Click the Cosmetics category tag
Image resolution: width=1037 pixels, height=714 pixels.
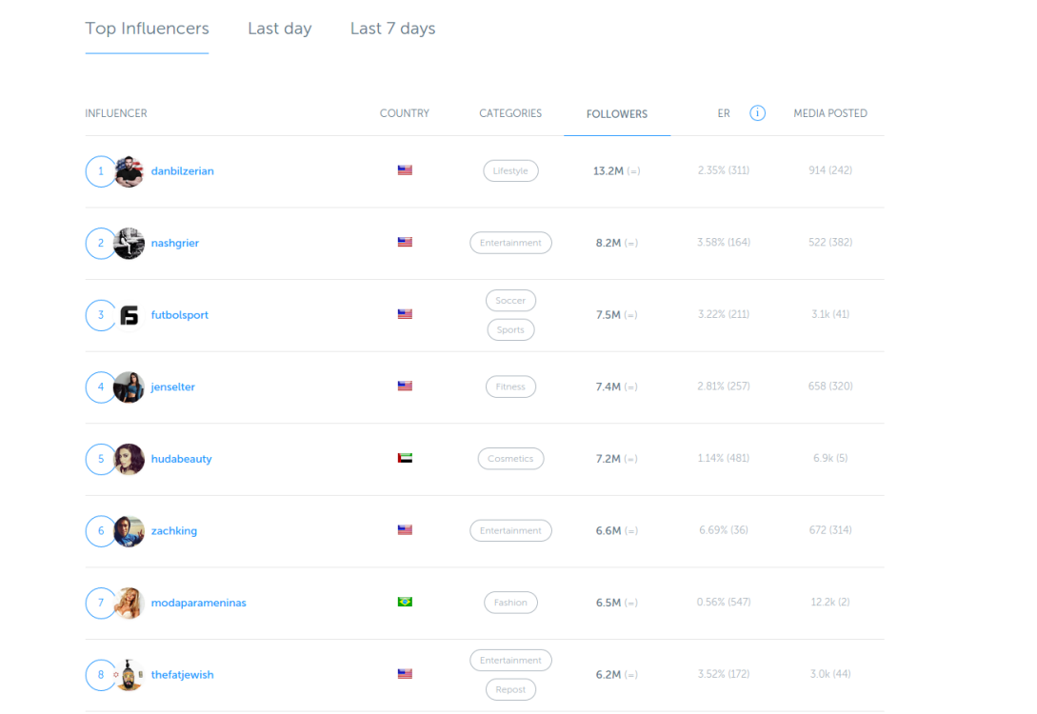(510, 459)
